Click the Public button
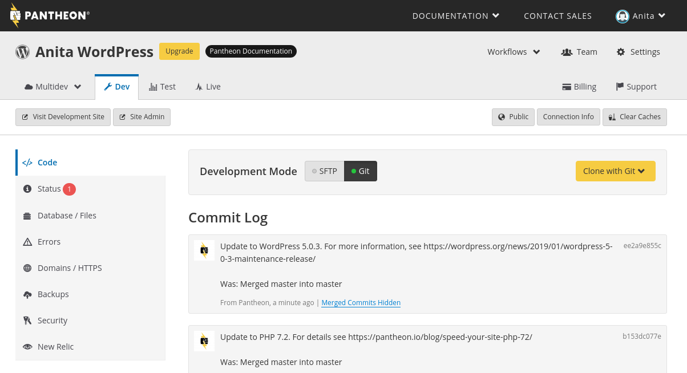This screenshot has height=373, width=687. 513,117
